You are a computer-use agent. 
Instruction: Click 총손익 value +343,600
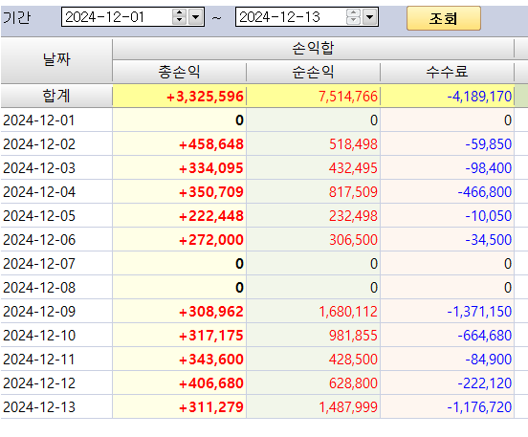pyautogui.click(x=211, y=360)
